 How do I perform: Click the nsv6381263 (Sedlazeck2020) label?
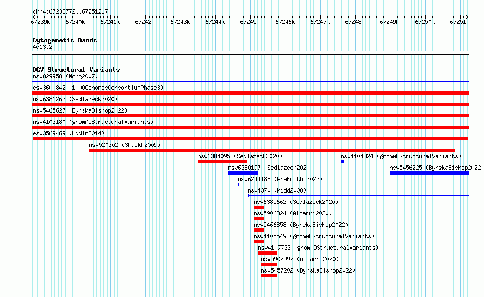click(75, 99)
